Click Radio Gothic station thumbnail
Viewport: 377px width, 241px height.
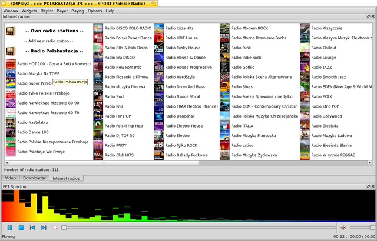[x=224, y=67]
